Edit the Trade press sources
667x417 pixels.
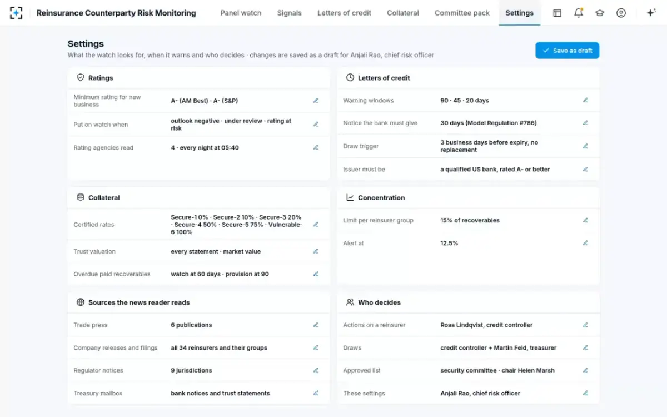pyautogui.click(x=316, y=325)
